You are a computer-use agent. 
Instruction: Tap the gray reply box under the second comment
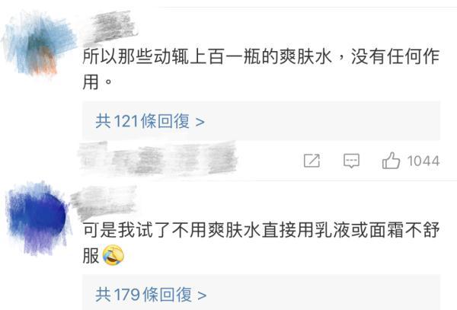point(261,292)
